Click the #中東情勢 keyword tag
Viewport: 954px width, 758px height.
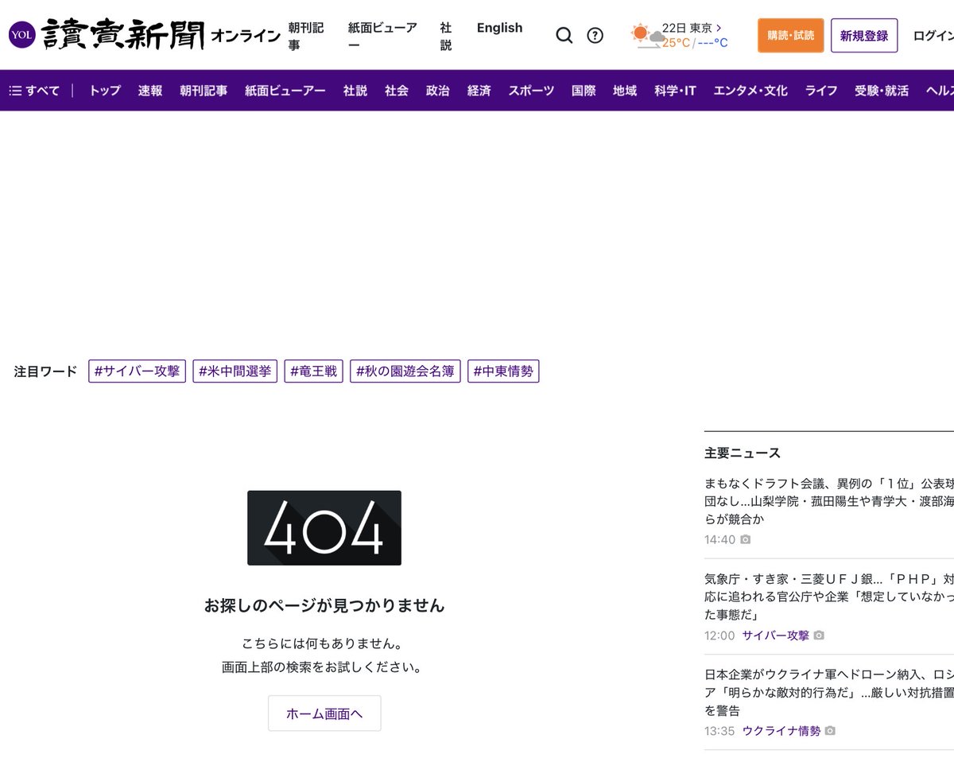click(x=503, y=371)
